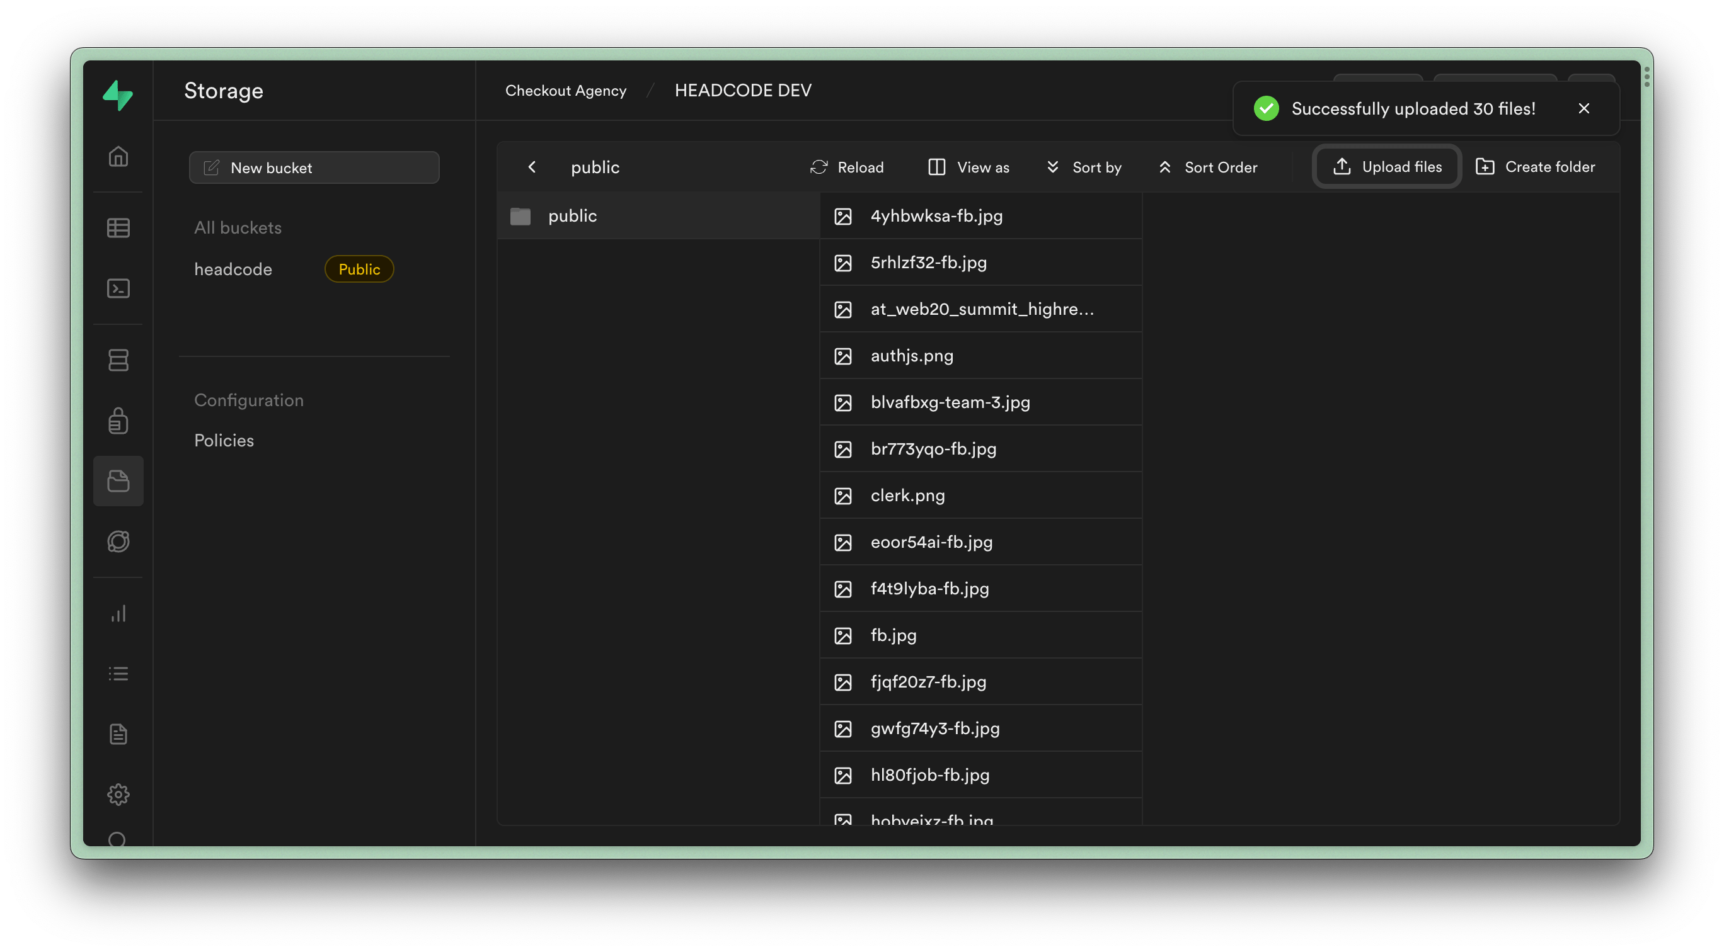Dismiss the upload success notification
This screenshot has width=1724, height=952.
click(x=1583, y=108)
